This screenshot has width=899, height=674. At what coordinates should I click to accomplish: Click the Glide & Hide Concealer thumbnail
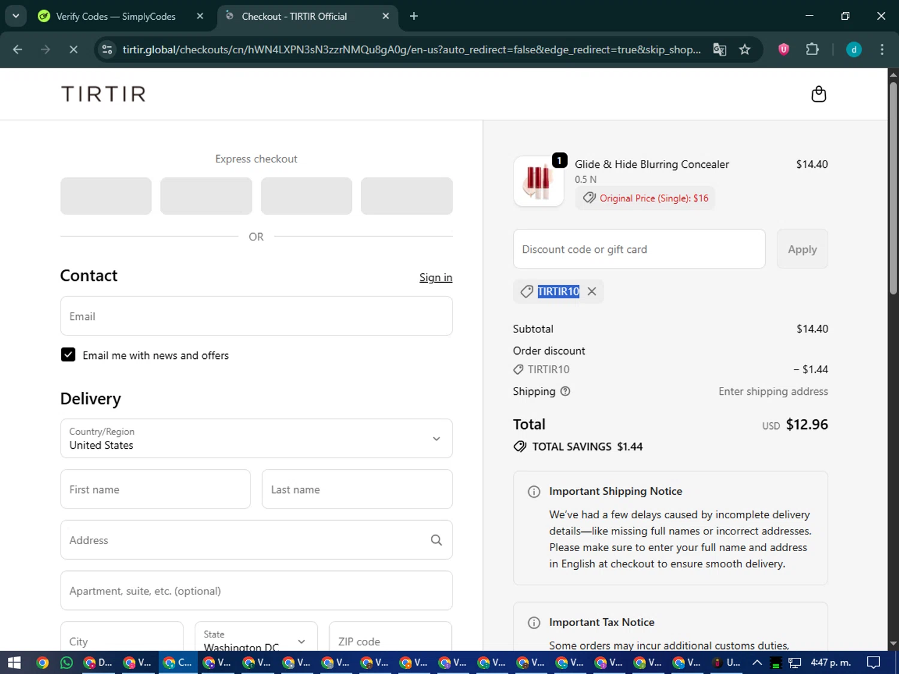pos(538,181)
